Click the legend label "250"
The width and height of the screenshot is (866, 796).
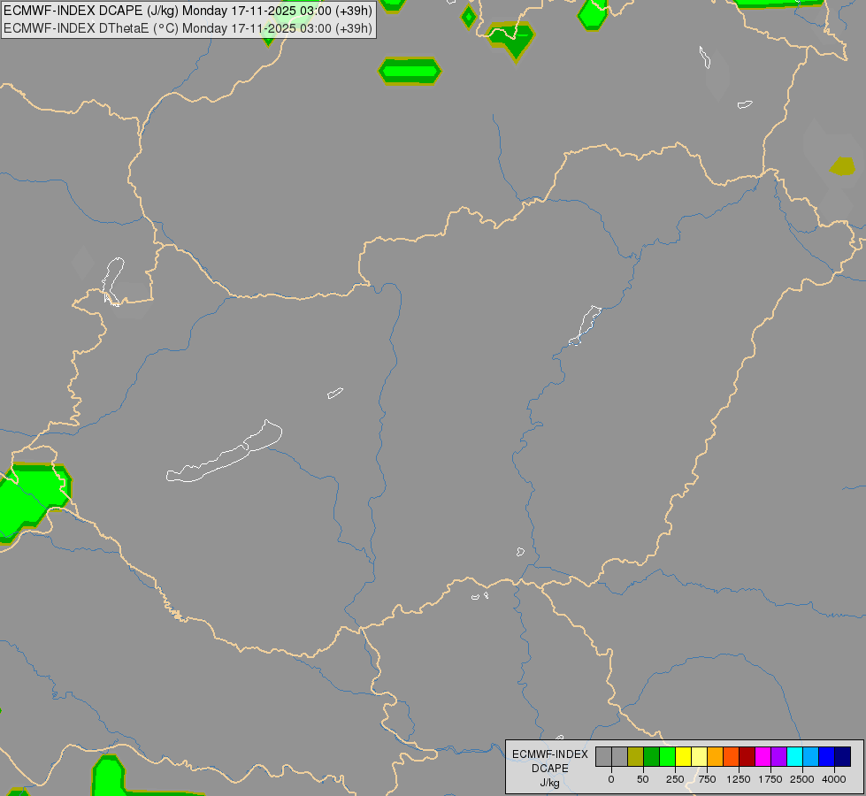pos(675,779)
